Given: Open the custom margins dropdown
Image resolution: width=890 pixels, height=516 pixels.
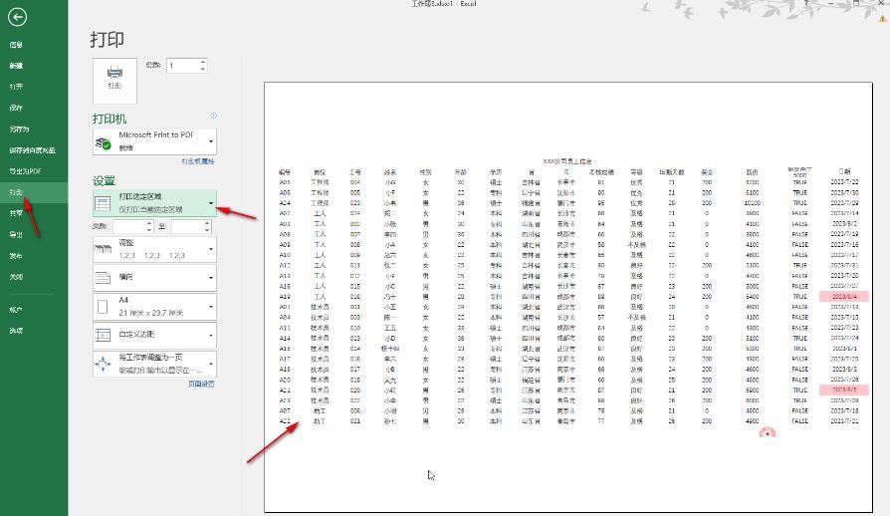Looking at the screenshot, I should [x=210, y=335].
